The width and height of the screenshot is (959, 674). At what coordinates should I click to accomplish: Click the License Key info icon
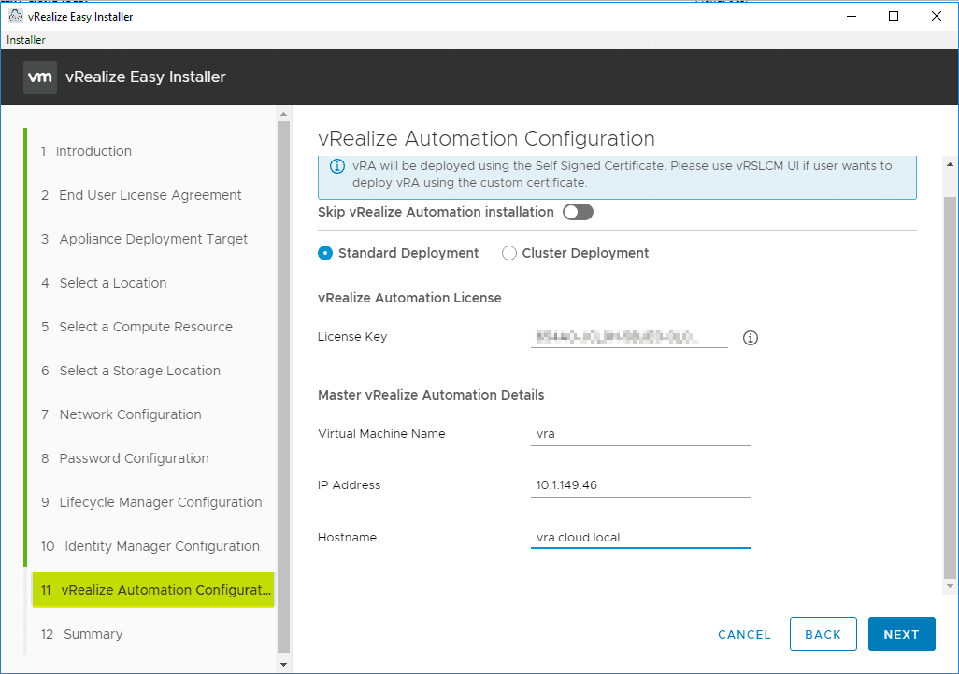pyautogui.click(x=750, y=338)
